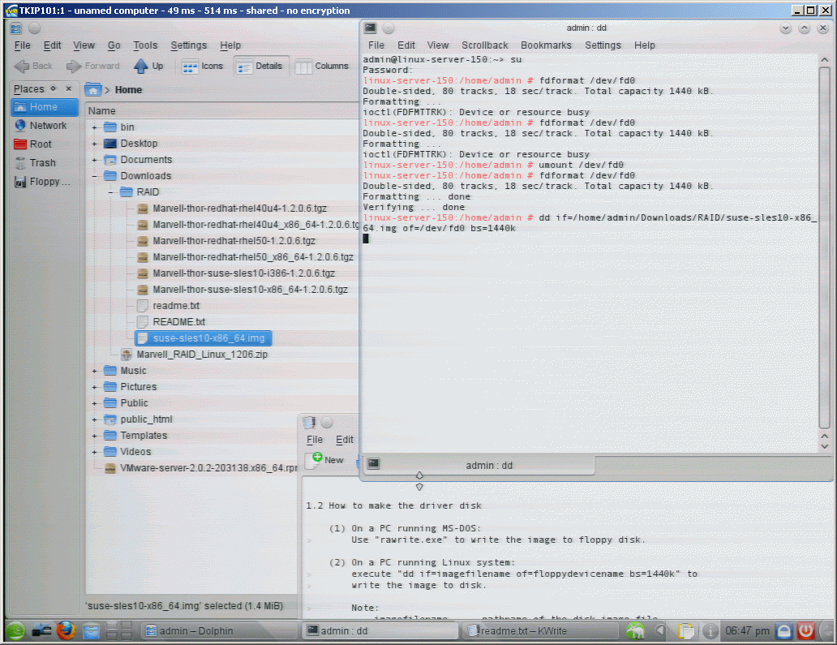Expand the bin folder
837x645 pixels.
coord(94,127)
